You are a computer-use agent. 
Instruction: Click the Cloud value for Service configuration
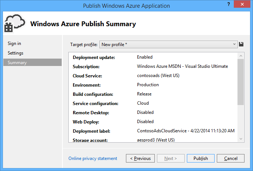(x=143, y=103)
